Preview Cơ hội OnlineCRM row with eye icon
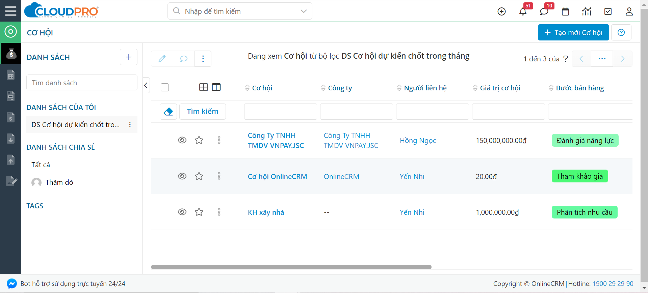Screen dimensions: 648x293 [182, 176]
